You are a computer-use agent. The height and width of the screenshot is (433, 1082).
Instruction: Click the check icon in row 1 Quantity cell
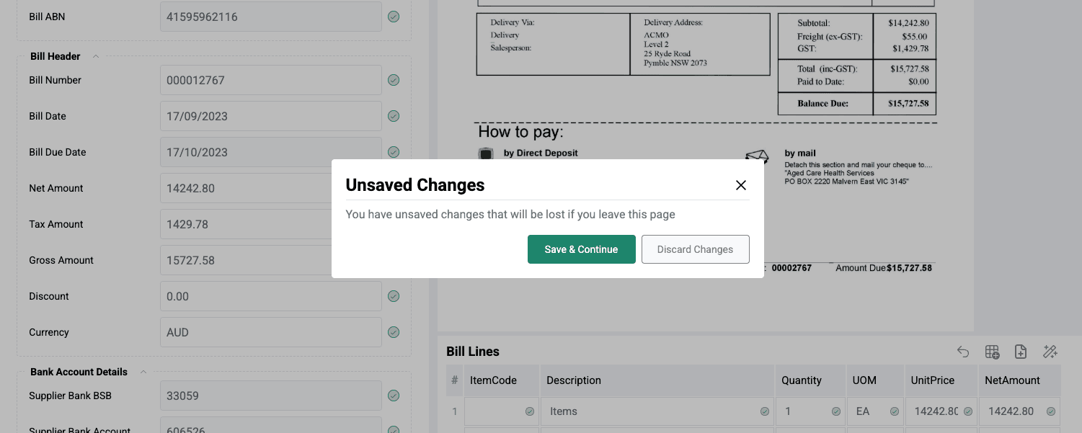(x=836, y=411)
